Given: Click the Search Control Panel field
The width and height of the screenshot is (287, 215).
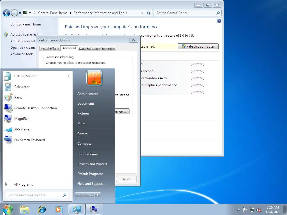Looking at the screenshot, I should click(x=188, y=13).
